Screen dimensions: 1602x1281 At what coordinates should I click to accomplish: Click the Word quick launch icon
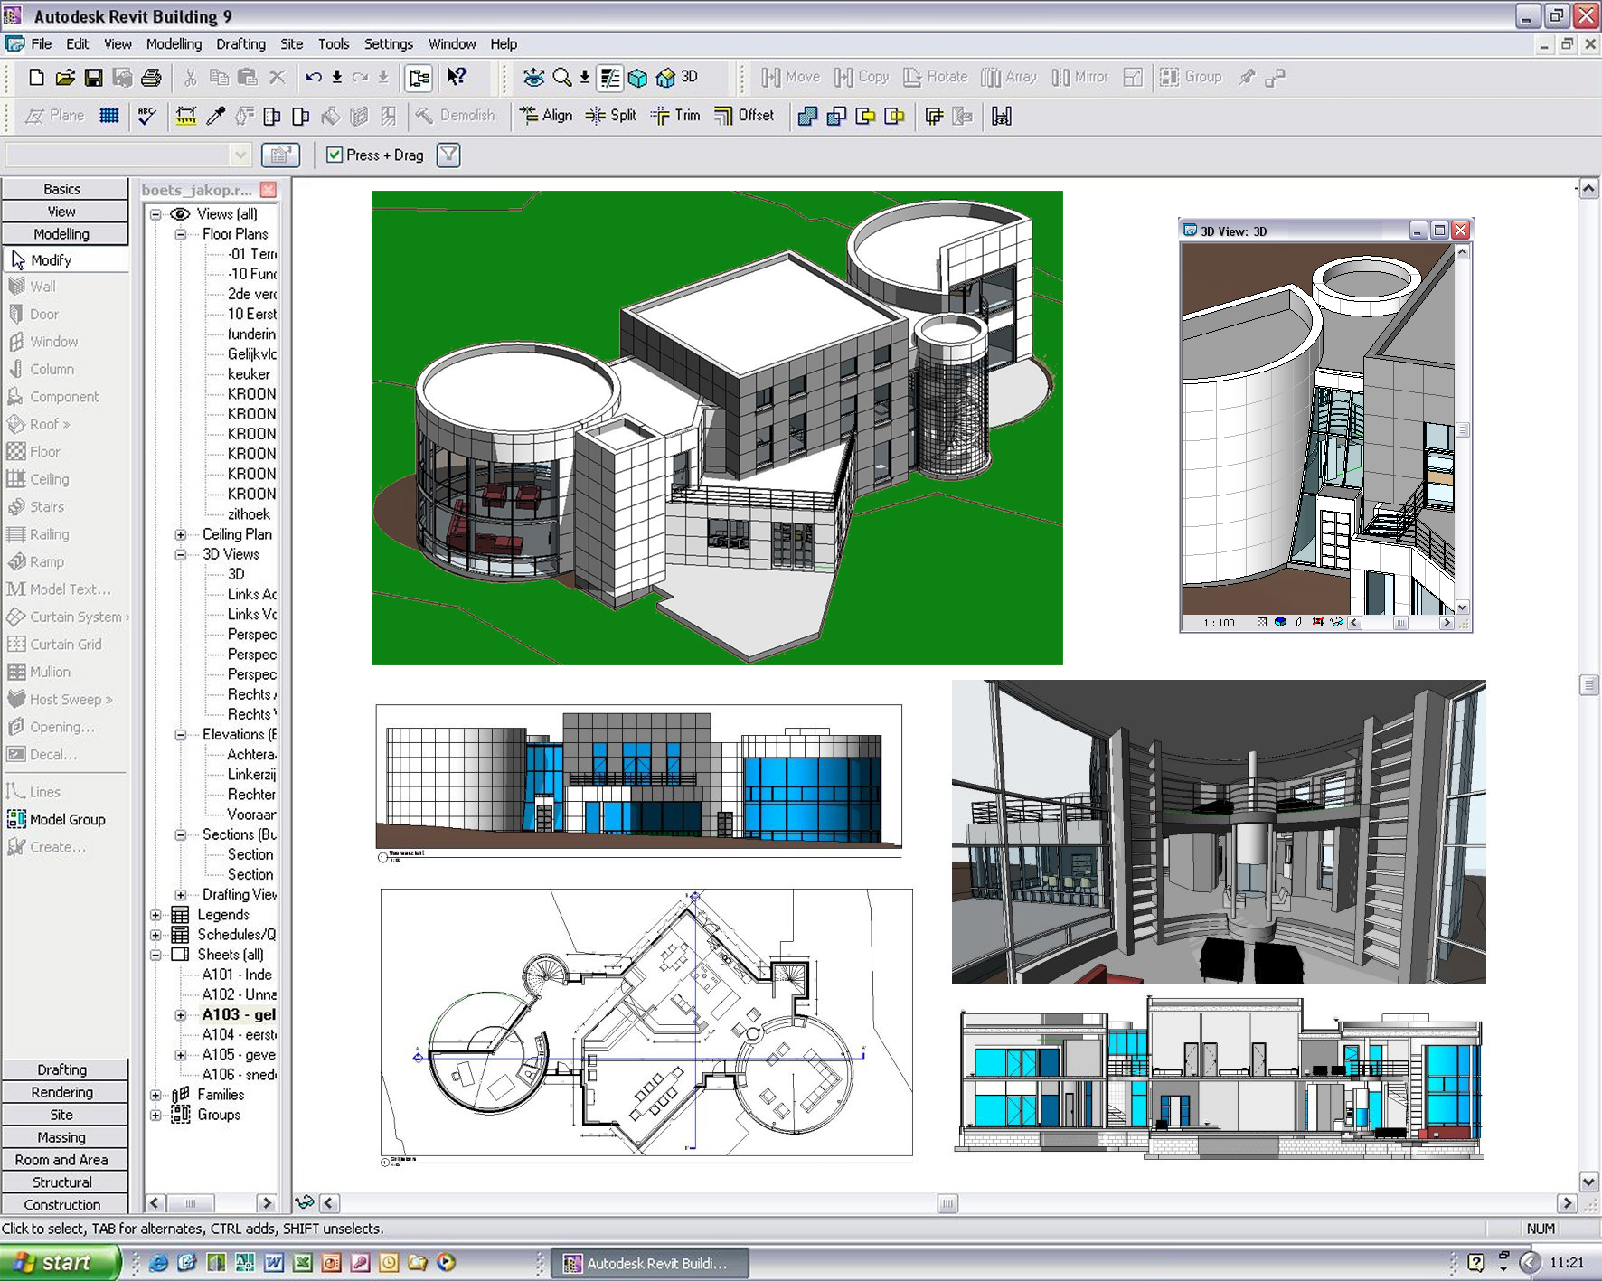[274, 1263]
